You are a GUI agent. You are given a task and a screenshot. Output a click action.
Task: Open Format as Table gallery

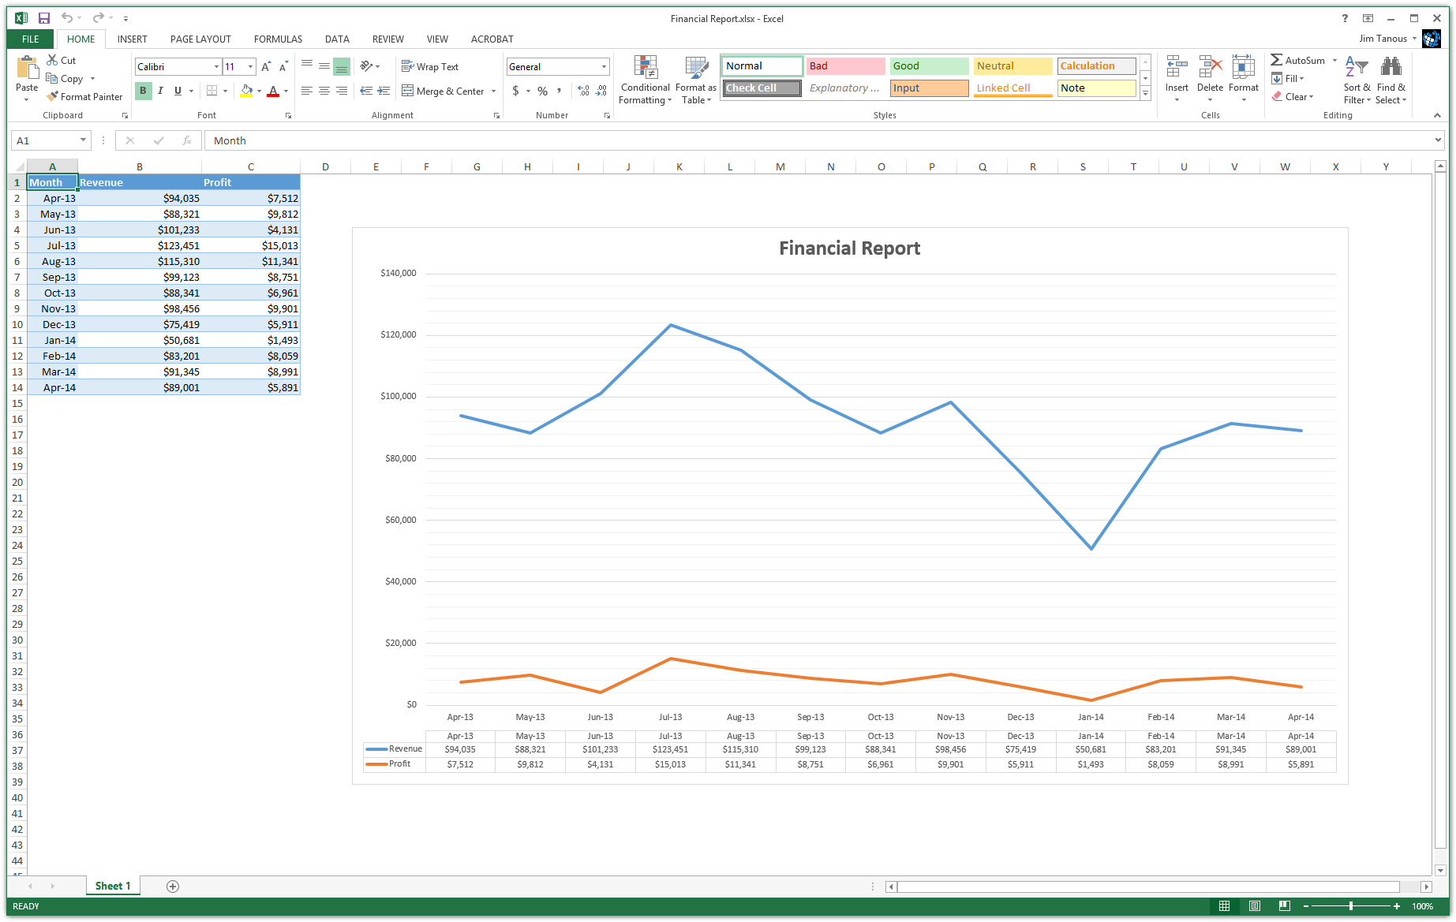click(696, 80)
